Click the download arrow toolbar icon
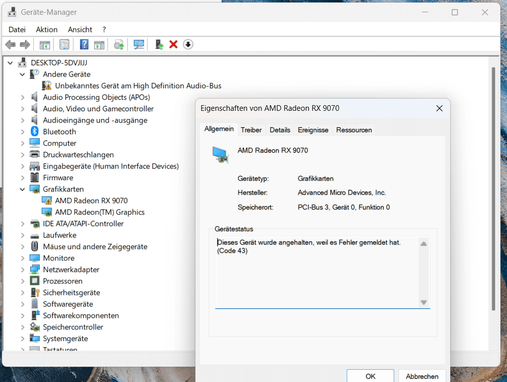 [x=188, y=44]
